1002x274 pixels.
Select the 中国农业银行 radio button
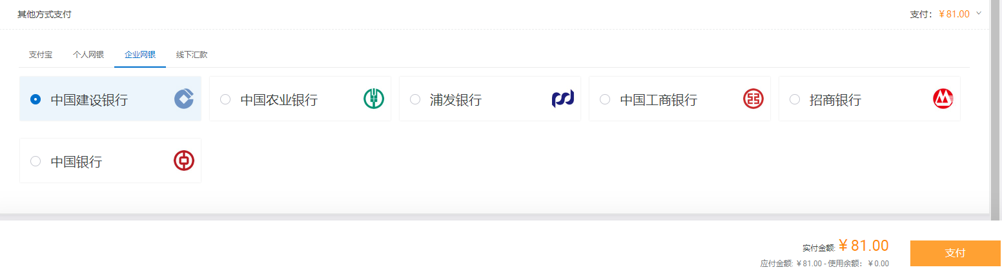(225, 99)
